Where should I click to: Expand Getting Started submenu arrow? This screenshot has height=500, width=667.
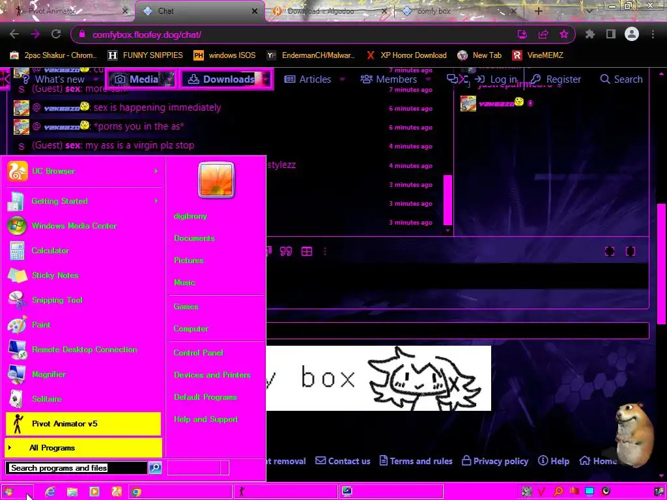[156, 201]
